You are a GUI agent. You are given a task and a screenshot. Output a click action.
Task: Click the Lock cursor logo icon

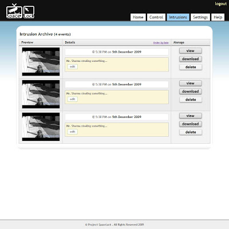pyautogui.click(x=29, y=12)
